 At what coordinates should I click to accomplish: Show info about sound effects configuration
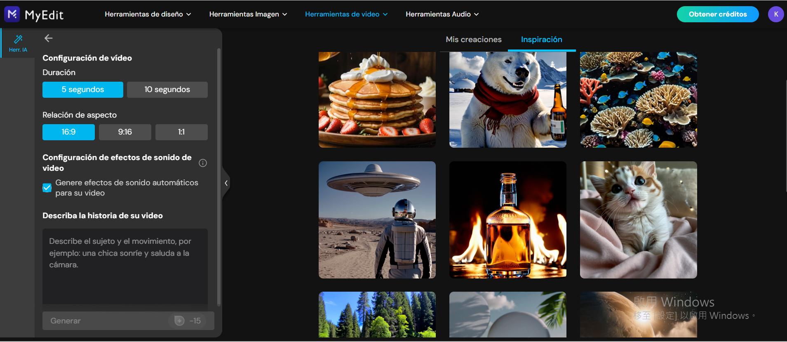click(x=203, y=163)
